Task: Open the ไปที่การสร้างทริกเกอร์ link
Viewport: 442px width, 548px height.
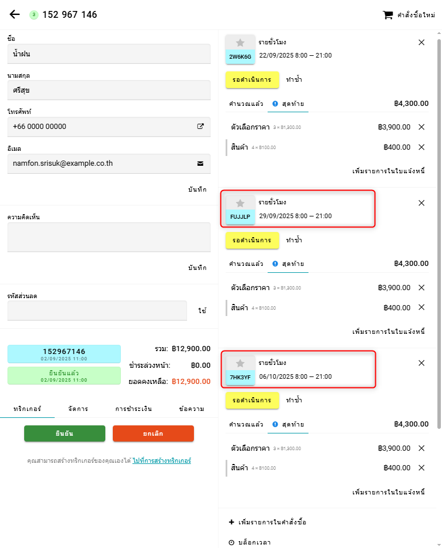Action: [x=162, y=461]
